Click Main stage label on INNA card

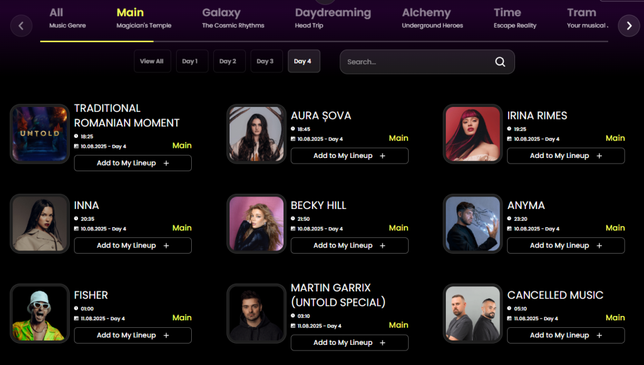[182, 228]
